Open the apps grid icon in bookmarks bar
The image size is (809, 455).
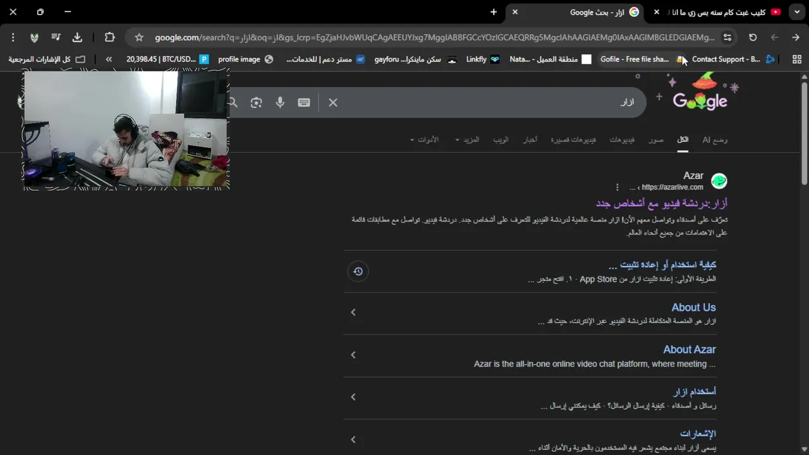[797, 59]
